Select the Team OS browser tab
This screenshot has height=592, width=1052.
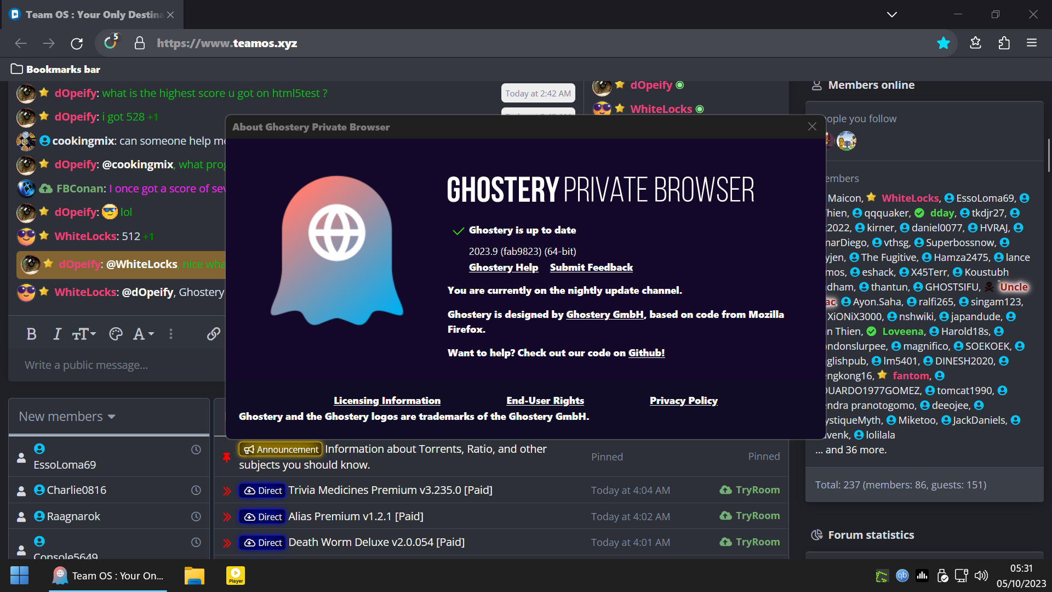point(93,15)
